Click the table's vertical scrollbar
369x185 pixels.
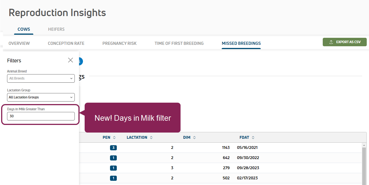point(364,164)
